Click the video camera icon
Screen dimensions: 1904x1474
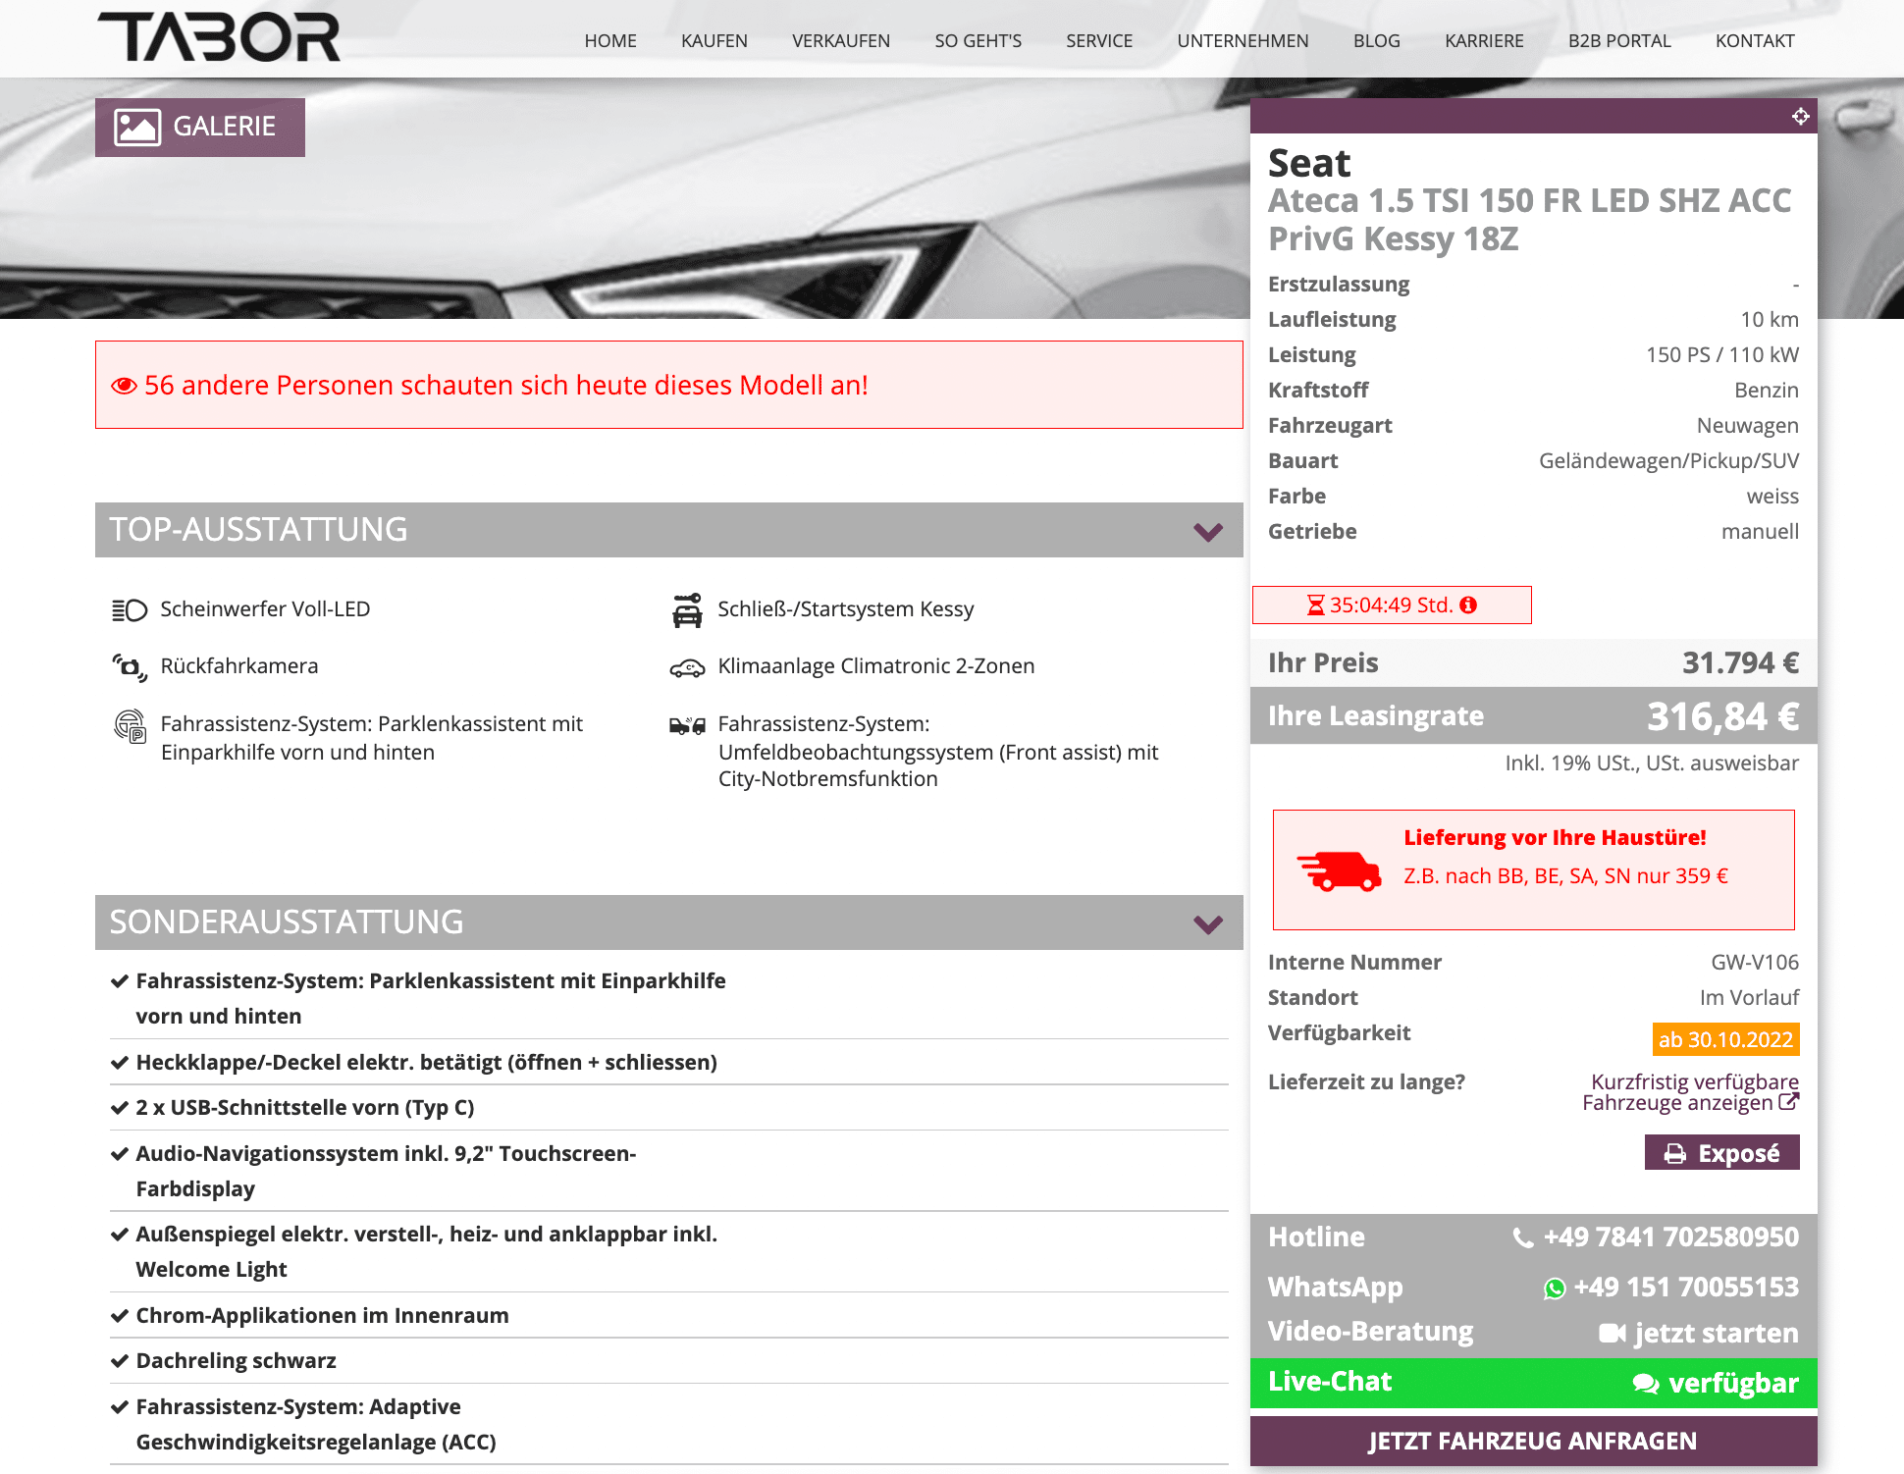tap(1613, 1333)
